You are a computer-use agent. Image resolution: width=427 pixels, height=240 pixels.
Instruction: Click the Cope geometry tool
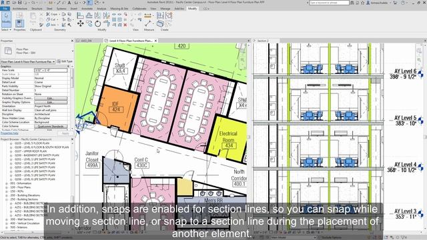coord(52,14)
